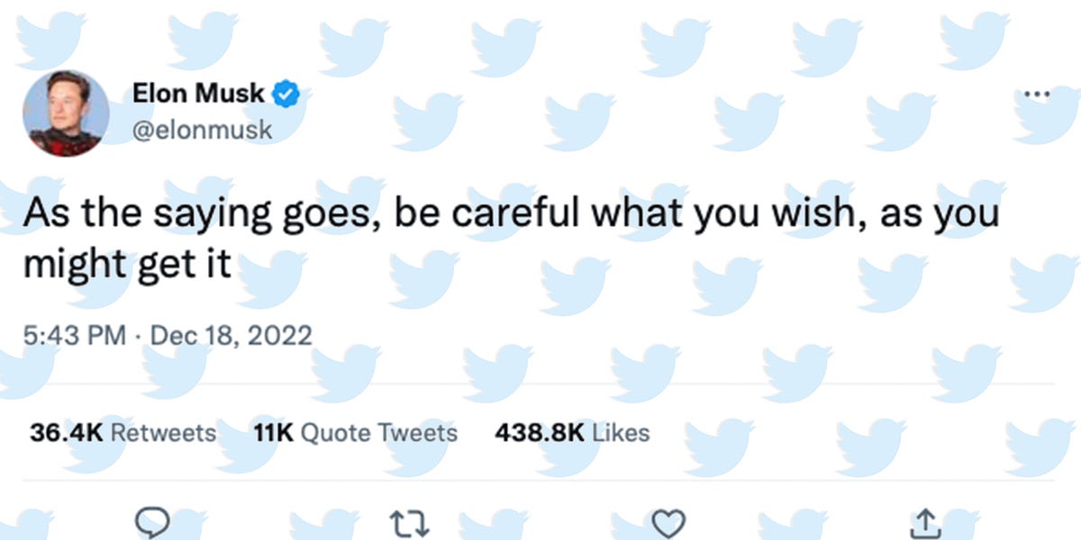View the 36.4K Retweets list
The height and width of the screenshot is (540, 1081).
pyautogui.click(x=121, y=433)
